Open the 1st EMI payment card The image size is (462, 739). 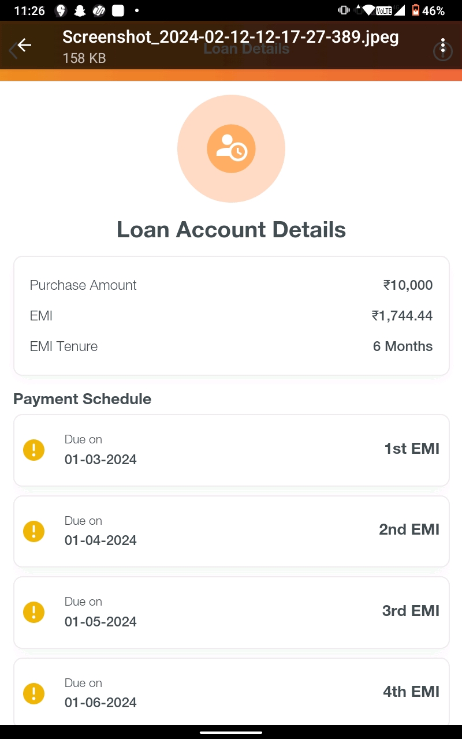point(231,450)
